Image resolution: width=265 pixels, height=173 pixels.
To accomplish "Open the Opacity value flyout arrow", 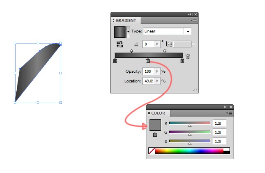I will [157, 71].
